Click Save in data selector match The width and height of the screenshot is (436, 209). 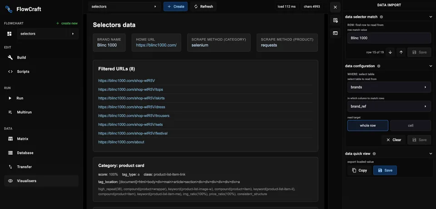pos(419,52)
